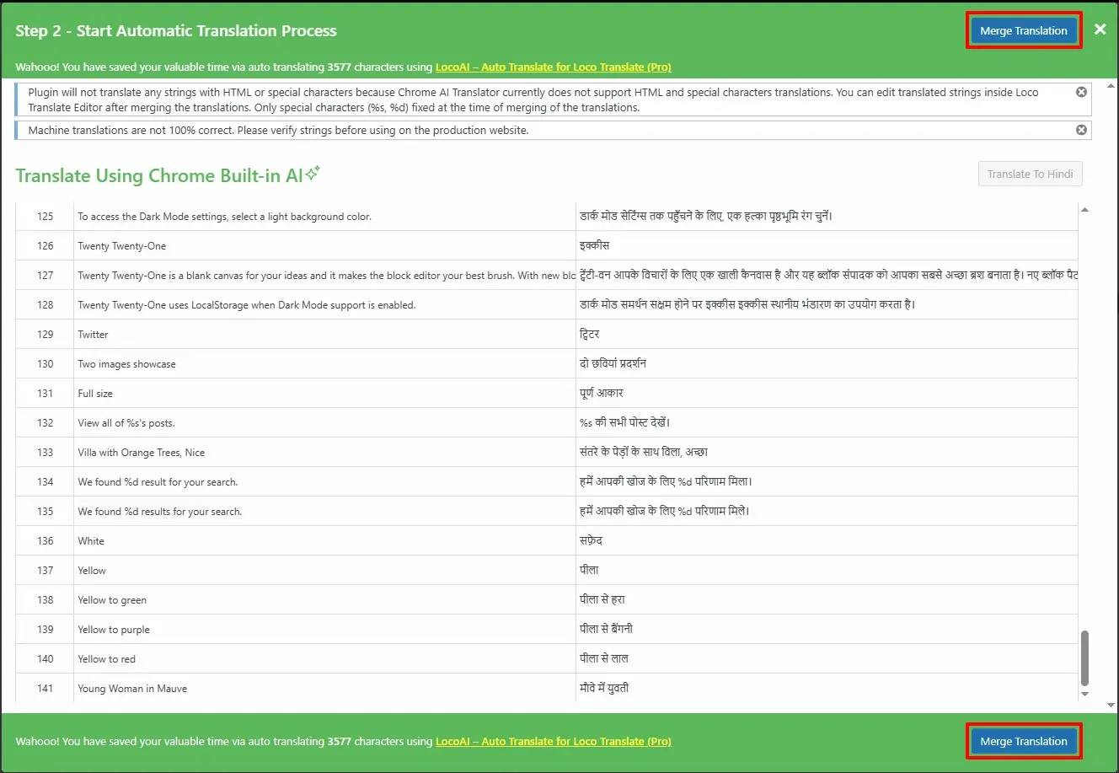This screenshot has height=773, width=1119.
Task: Select 'We found %d results for your search.'
Action: 160,512
